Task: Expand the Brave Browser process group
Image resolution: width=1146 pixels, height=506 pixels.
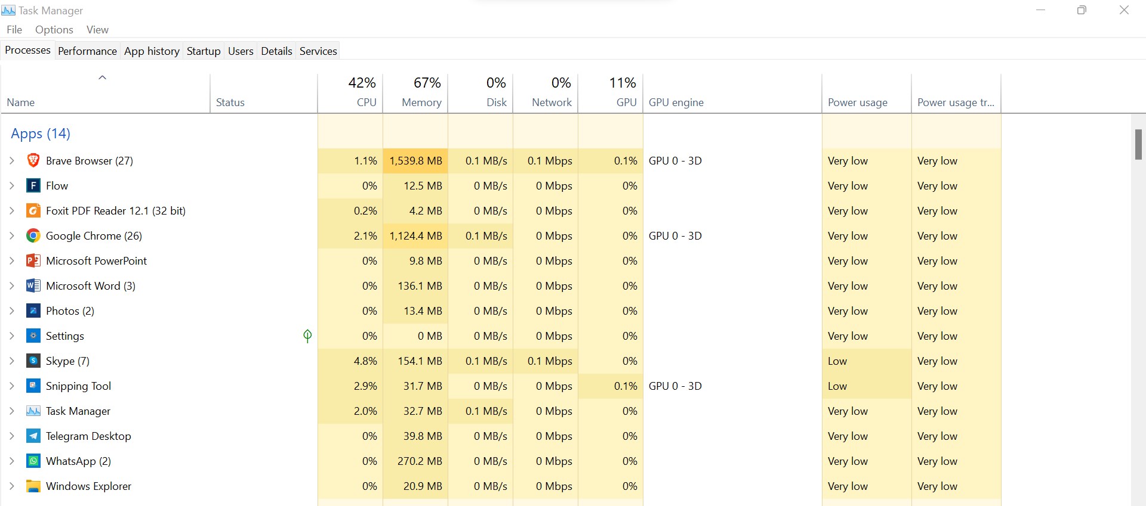Action: pyautogui.click(x=12, y=160)
